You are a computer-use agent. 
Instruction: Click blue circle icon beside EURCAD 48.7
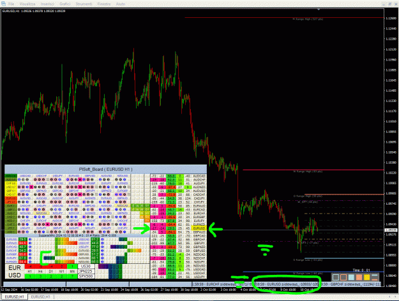coord(30,247)
